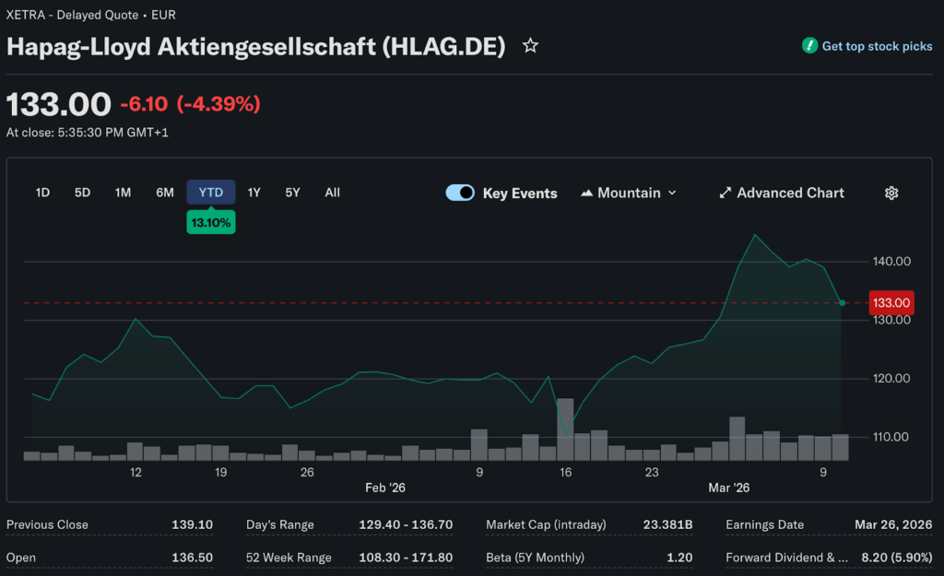Open chart settings gear icon
Screen dimensions: 944x576
891,193
